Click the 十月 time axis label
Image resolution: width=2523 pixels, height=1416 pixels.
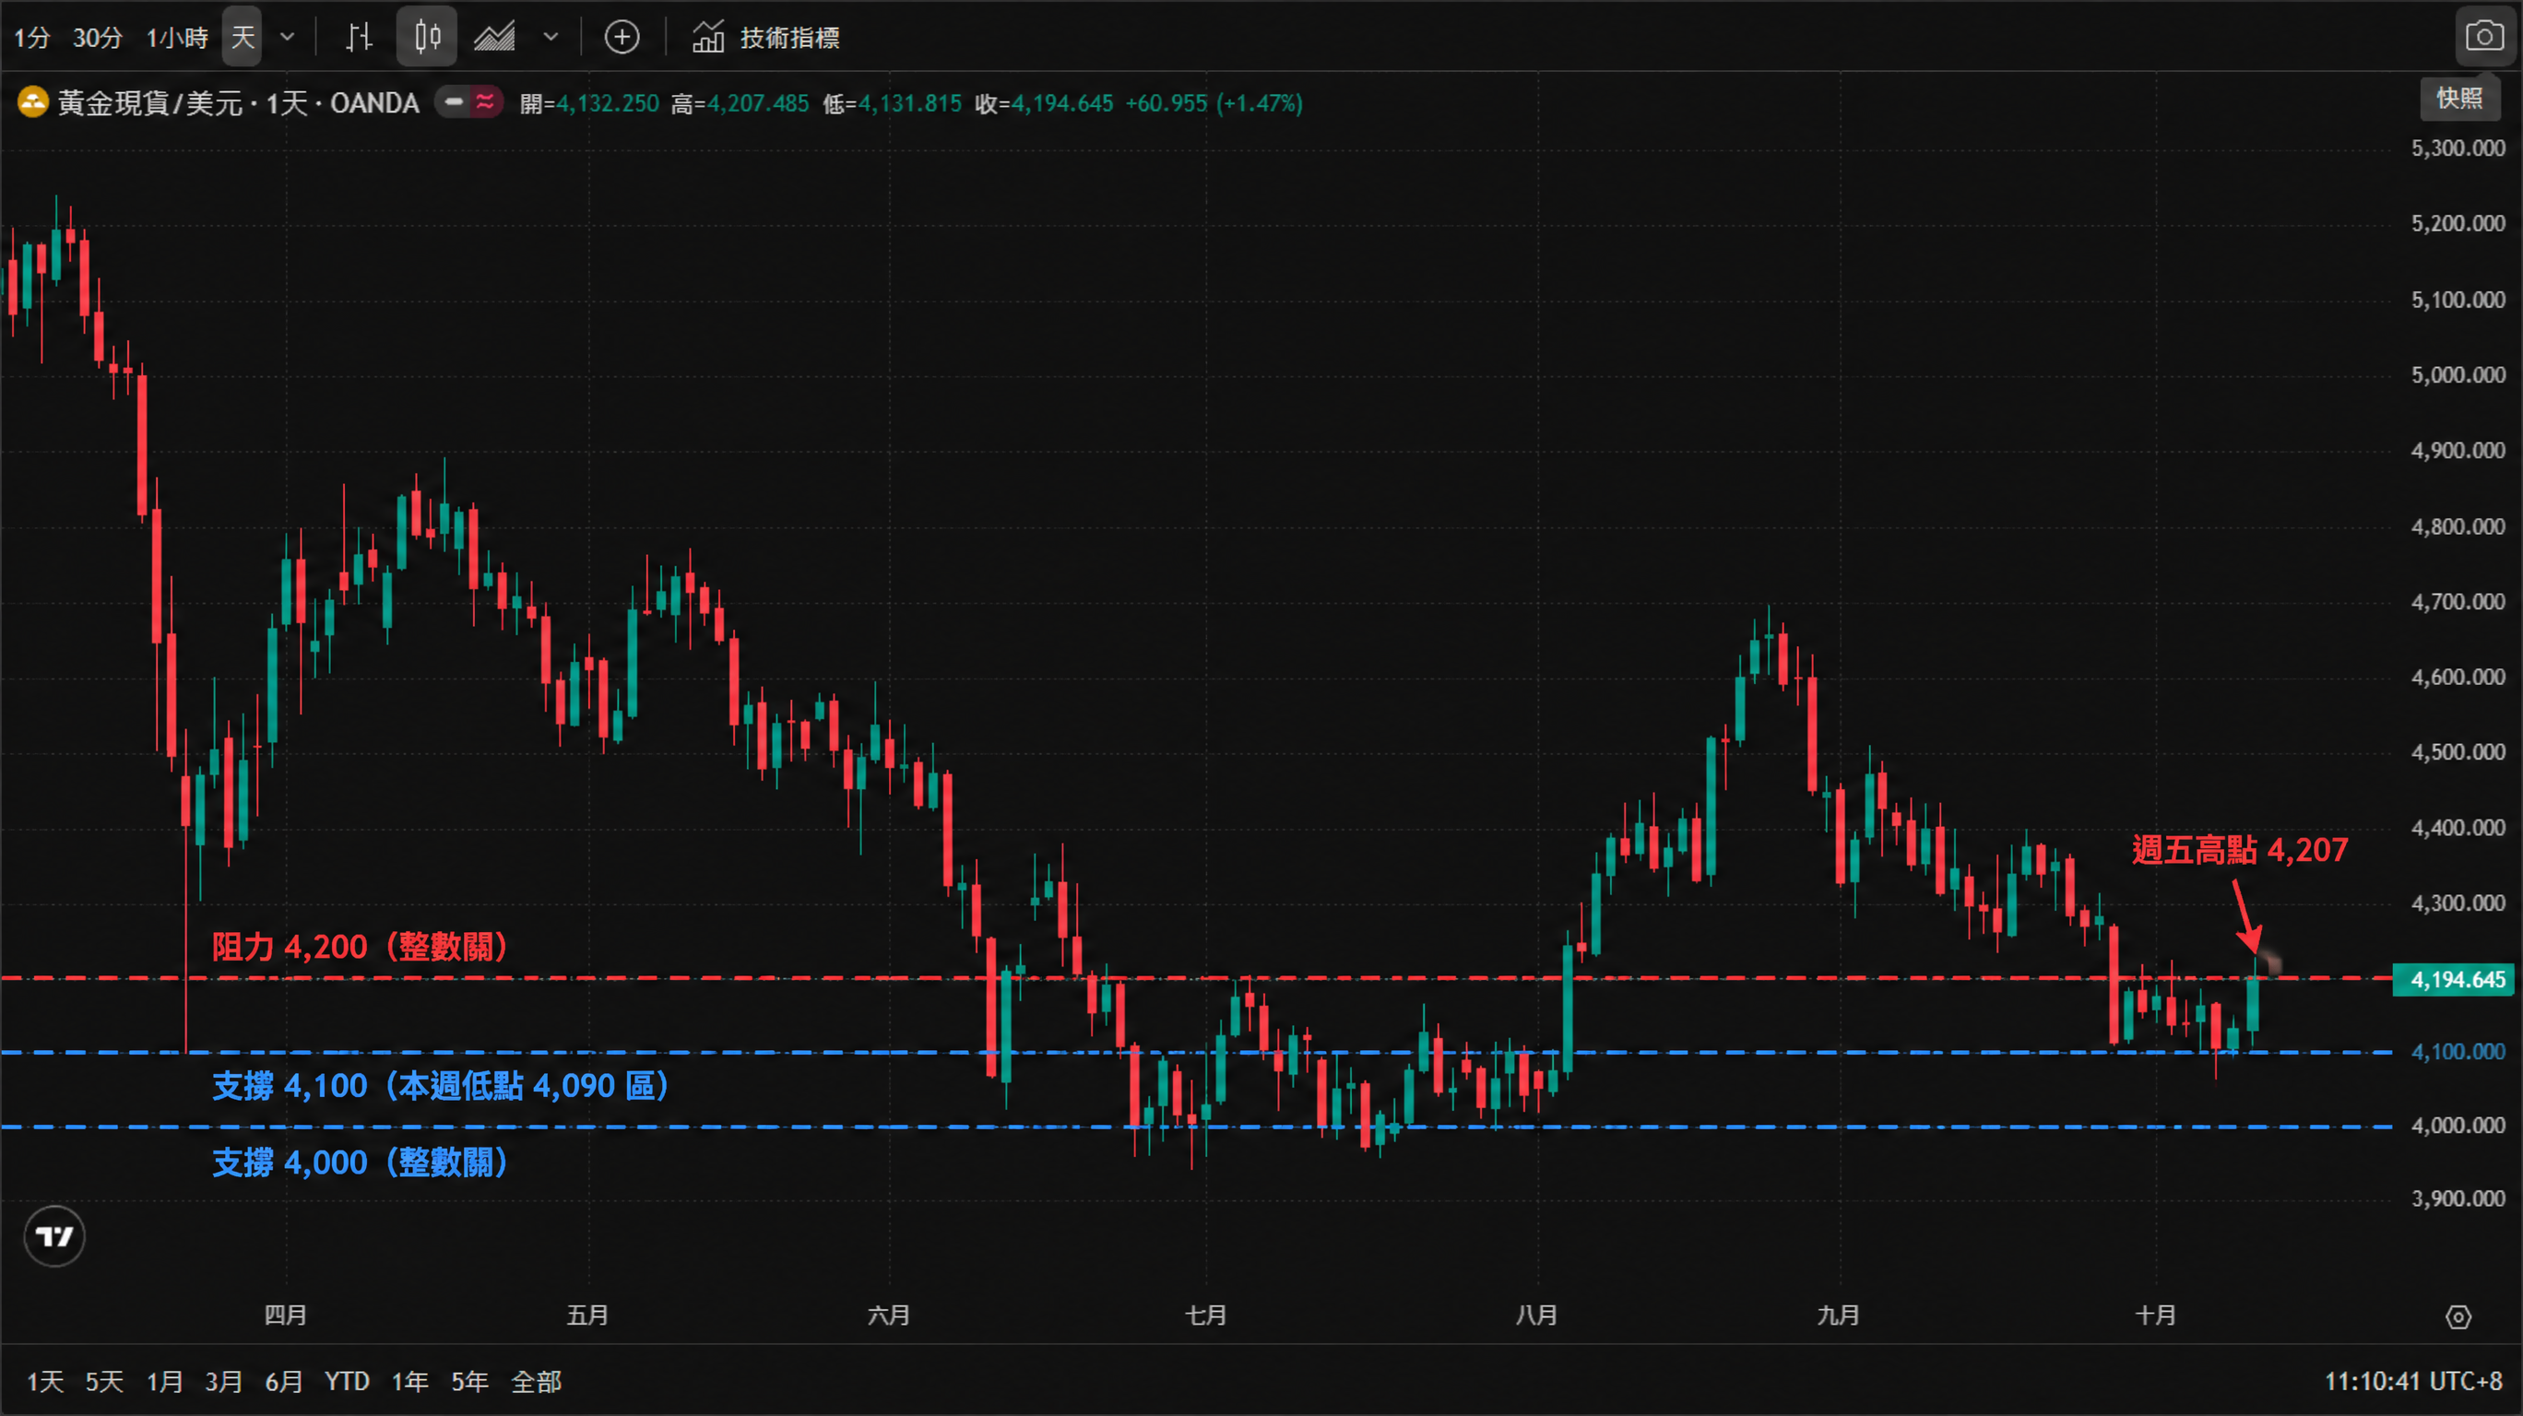2156,1316
